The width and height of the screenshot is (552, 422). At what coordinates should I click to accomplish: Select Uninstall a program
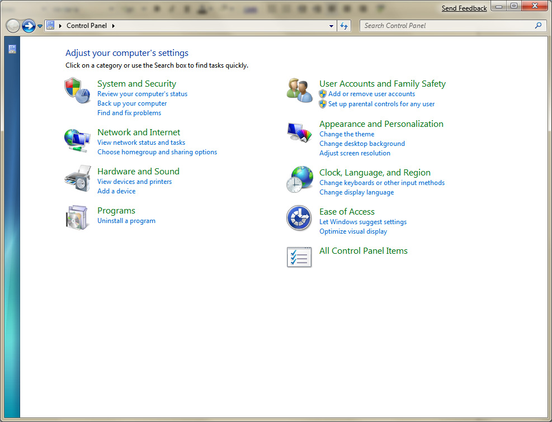tap(126, 221)
